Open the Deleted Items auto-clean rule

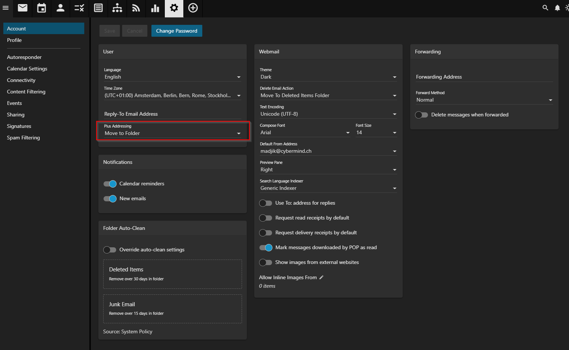tap(173, 274)
